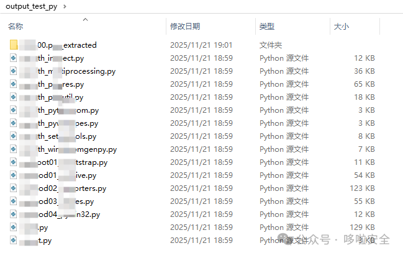Select the file icon for ols.py

[14, 136]
